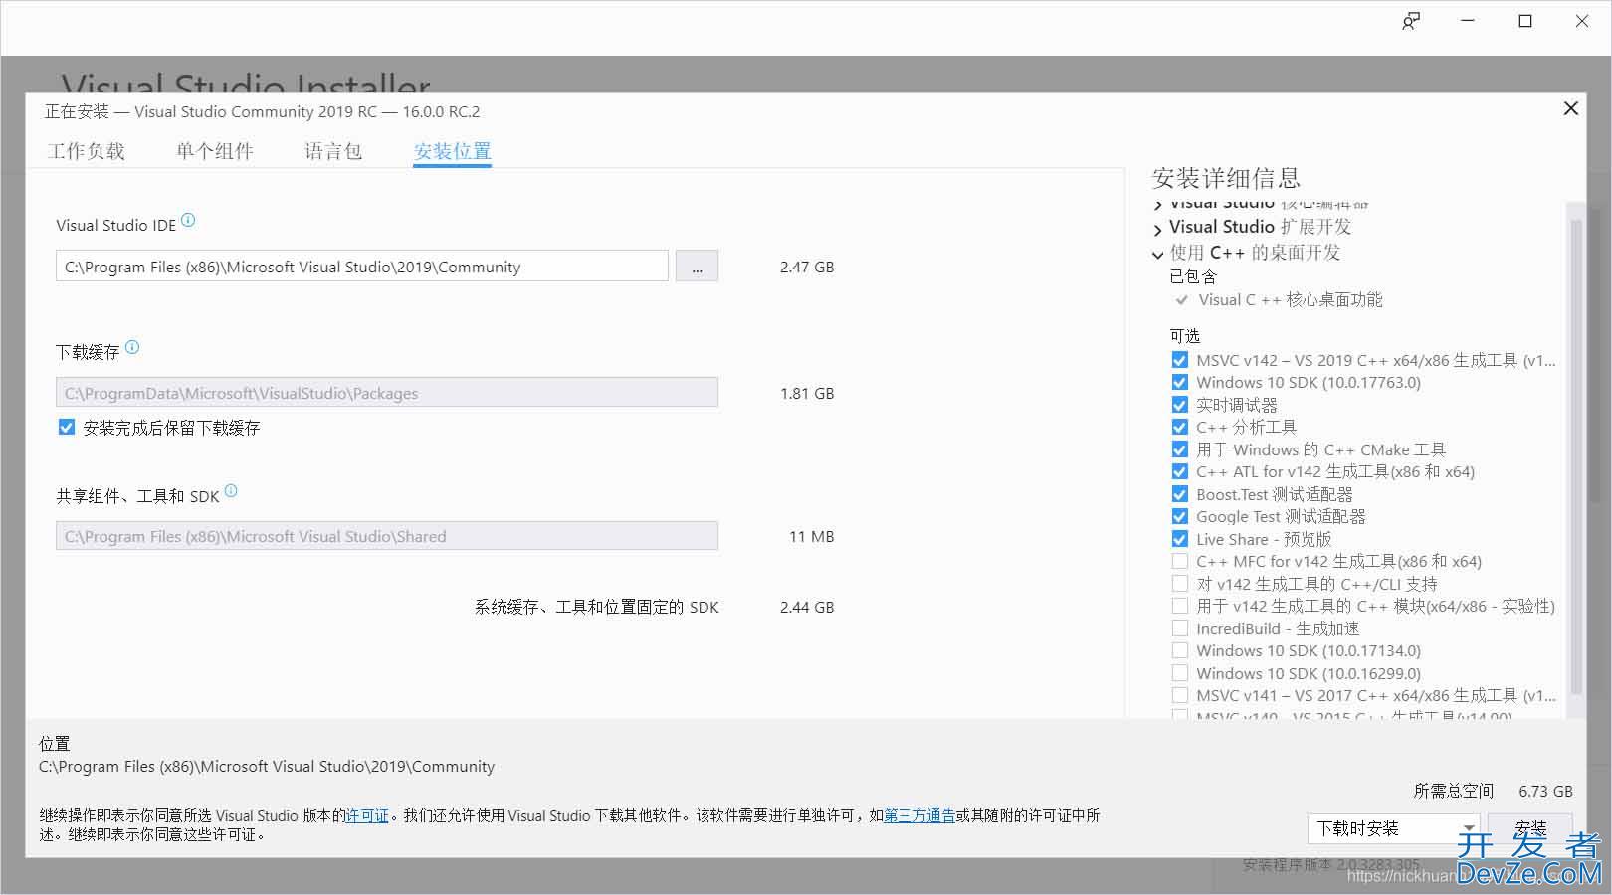Switch to the 单个组件 tab

[x=215, y=151]
